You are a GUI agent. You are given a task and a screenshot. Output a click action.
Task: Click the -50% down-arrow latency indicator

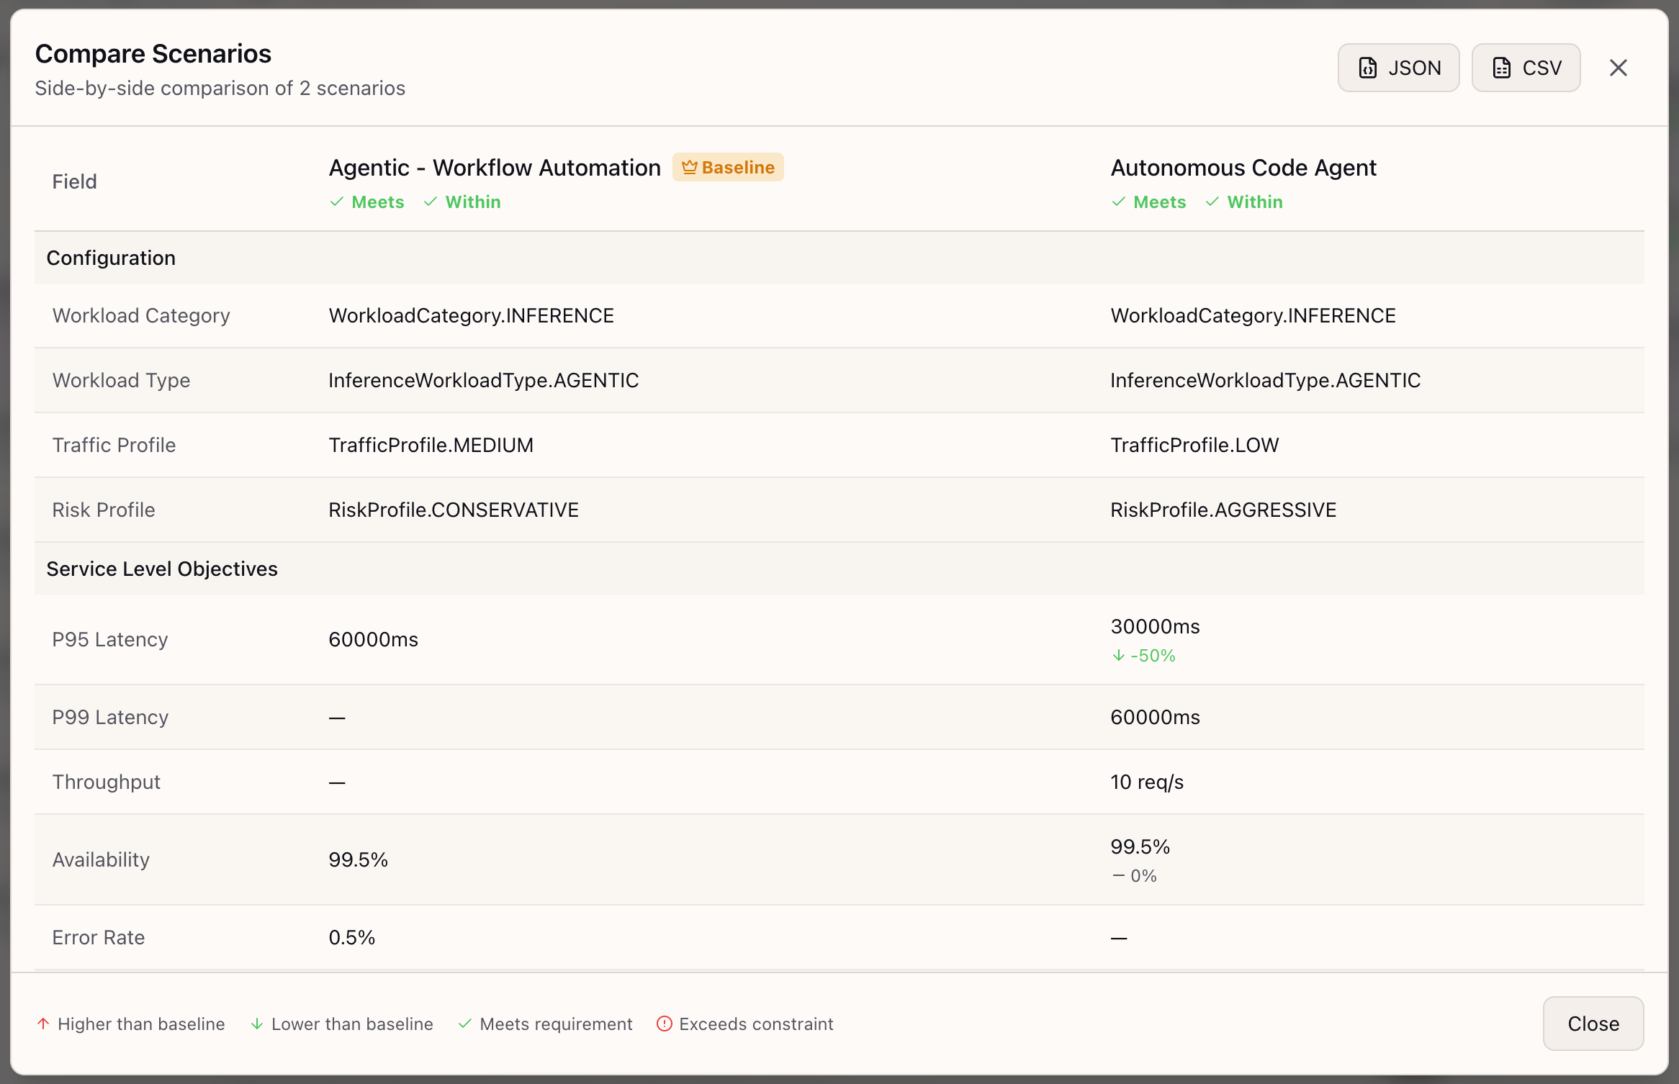point(1144,656)
